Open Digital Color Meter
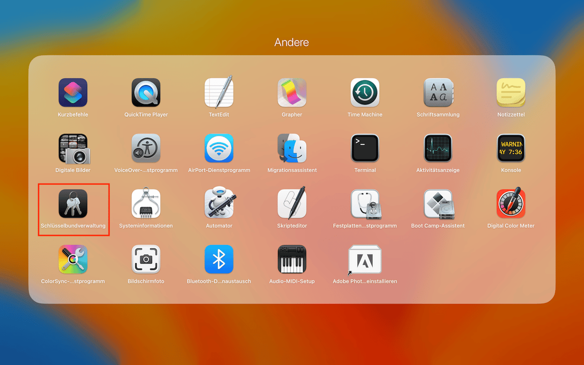This screenshot has height=365, width=584. (x=511, y=204)
